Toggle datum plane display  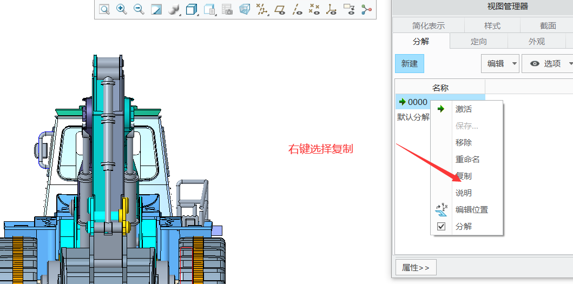click(280, 10)
